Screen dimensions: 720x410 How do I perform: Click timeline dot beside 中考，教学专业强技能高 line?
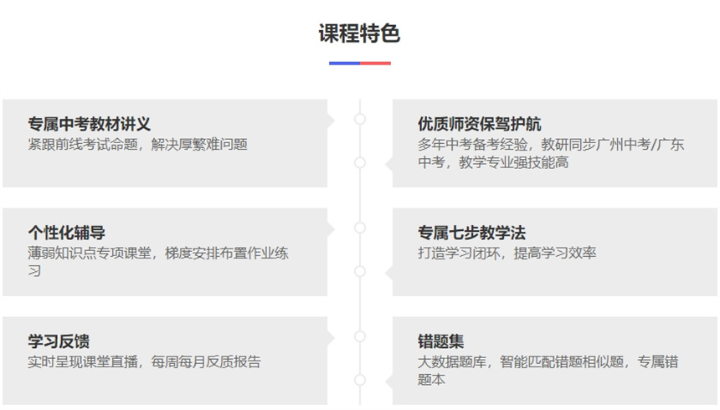tap(360, 162)
